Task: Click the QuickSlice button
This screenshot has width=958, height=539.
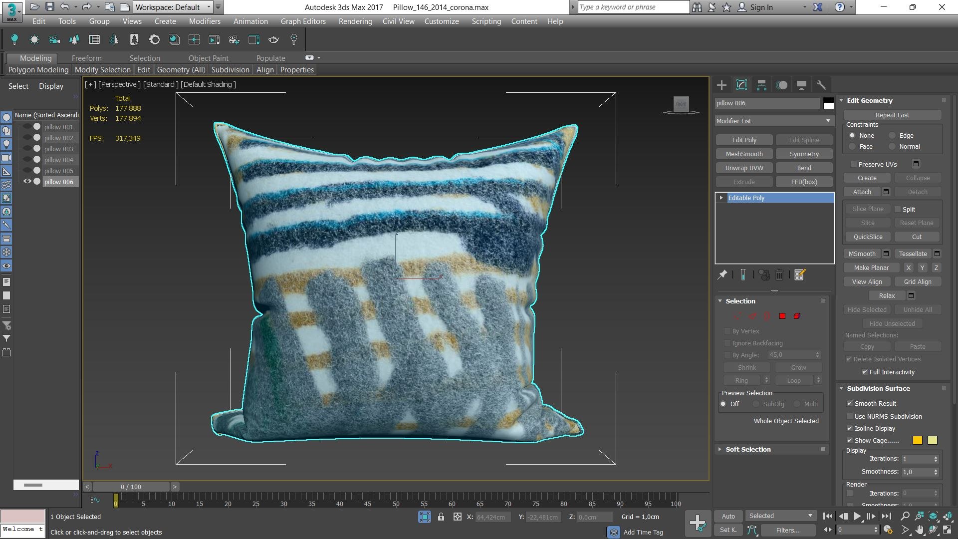Action: pos(868,237)
